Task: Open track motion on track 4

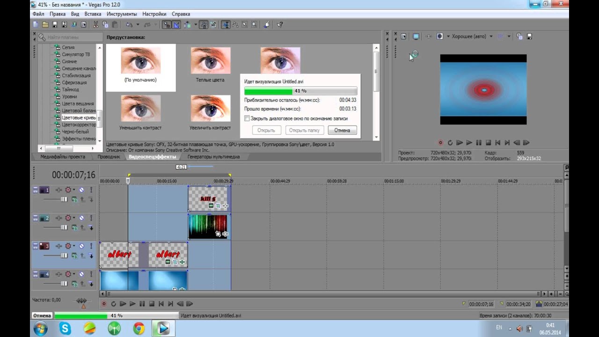Action: pos(58,274)
